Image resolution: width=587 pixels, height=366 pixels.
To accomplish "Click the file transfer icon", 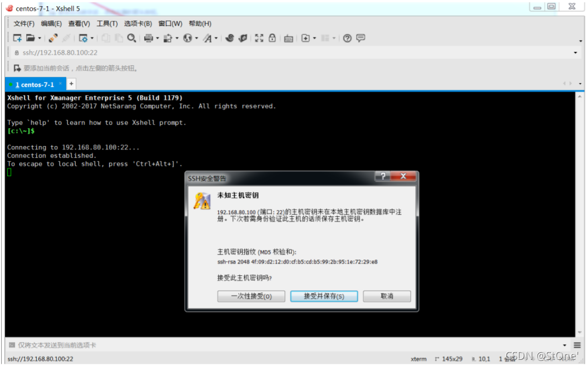I will [x=168, y=38].
